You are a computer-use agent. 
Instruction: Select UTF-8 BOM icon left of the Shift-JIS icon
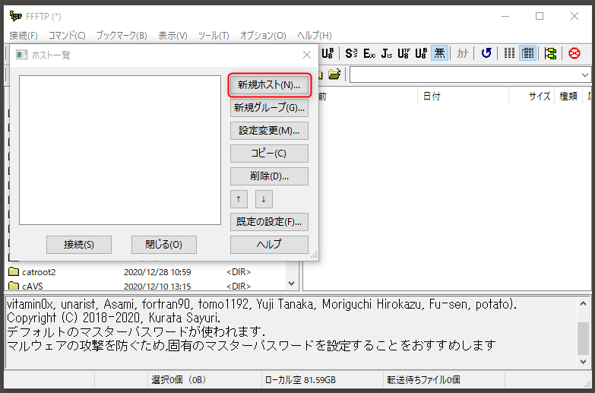pyautogui.click(x=328, y=53)
